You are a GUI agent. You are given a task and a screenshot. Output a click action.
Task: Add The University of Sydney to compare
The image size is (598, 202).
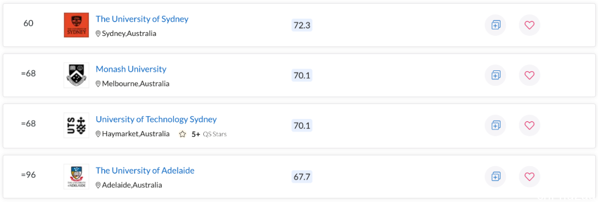point(496,25)
